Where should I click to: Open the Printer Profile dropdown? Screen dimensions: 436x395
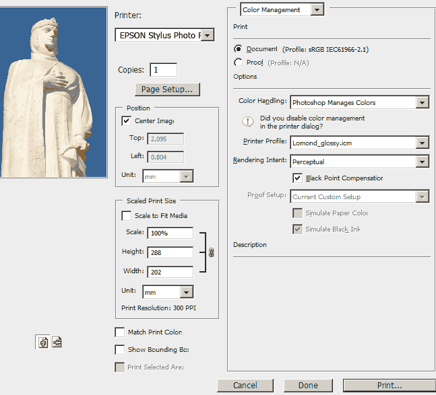tap(422, 142)
